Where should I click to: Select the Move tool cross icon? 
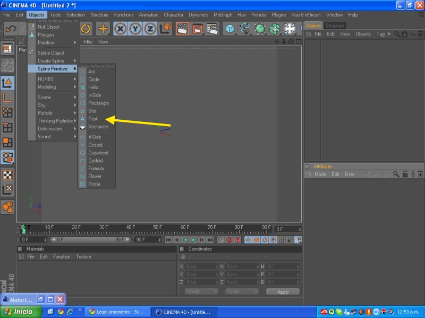point(103,29)
